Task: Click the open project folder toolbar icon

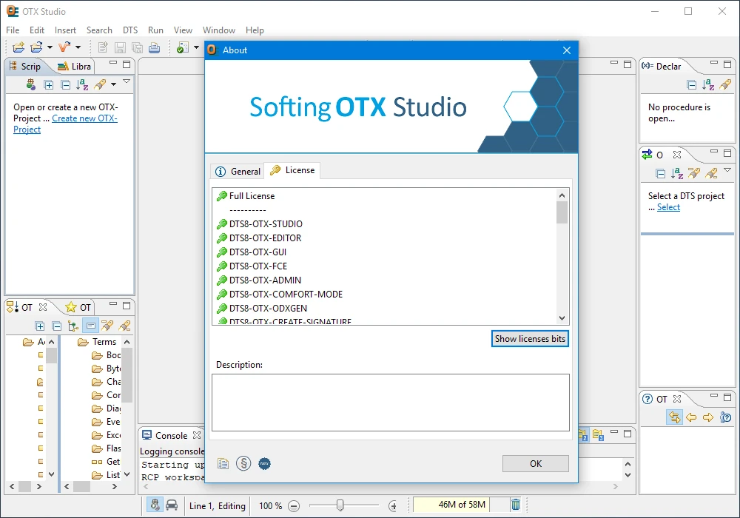Action: [x=36, y=47]
